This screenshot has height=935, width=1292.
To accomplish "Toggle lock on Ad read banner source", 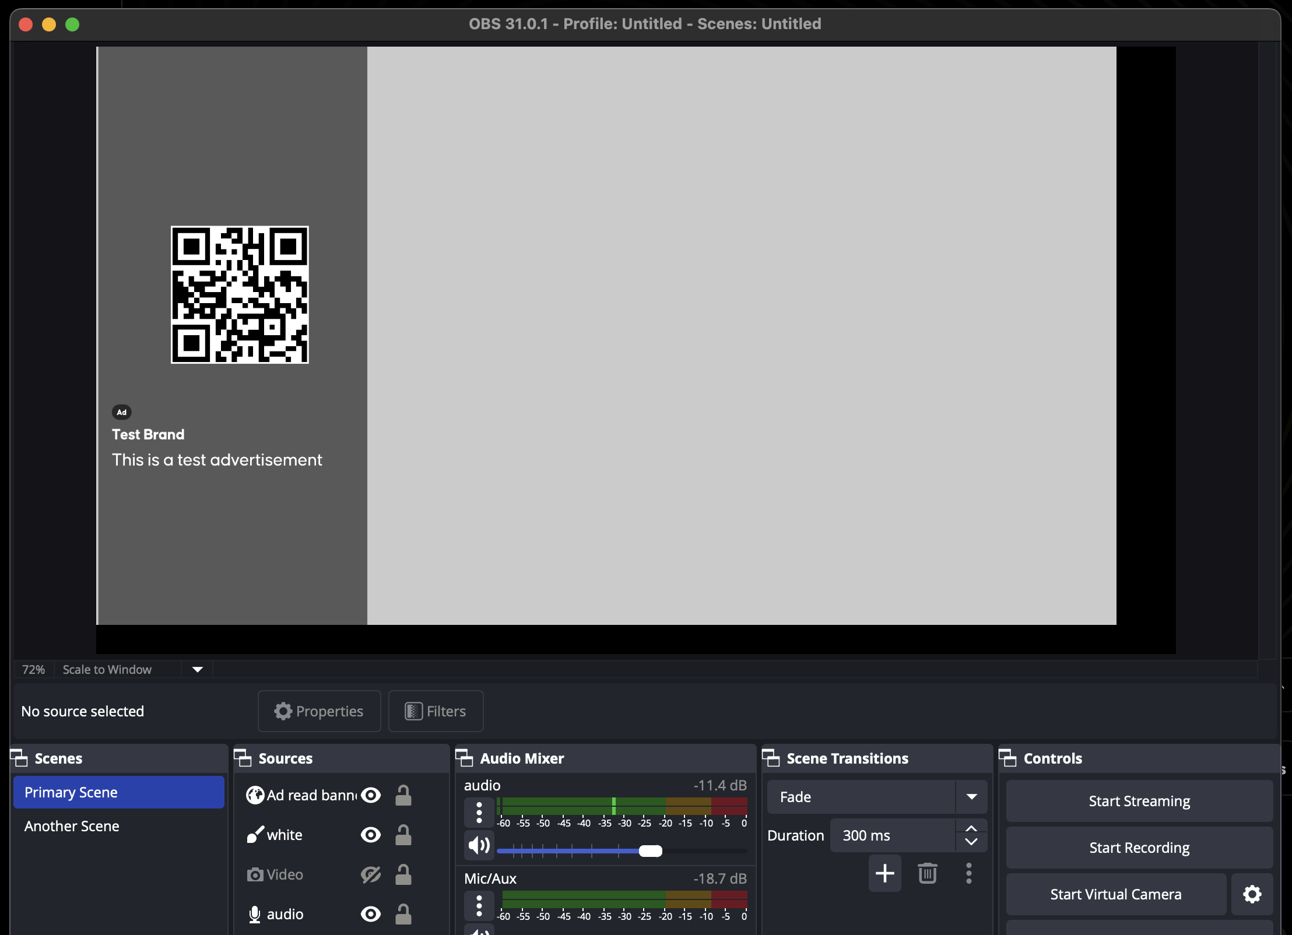I will coord(403,795).
